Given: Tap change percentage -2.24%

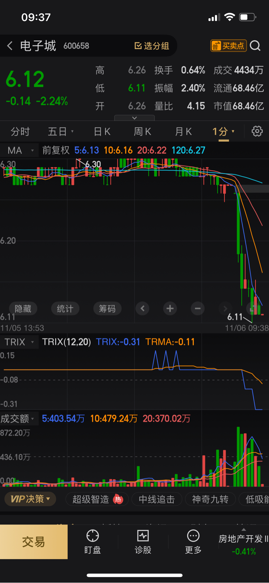Looking at the screenshot, I should point(52,101).
